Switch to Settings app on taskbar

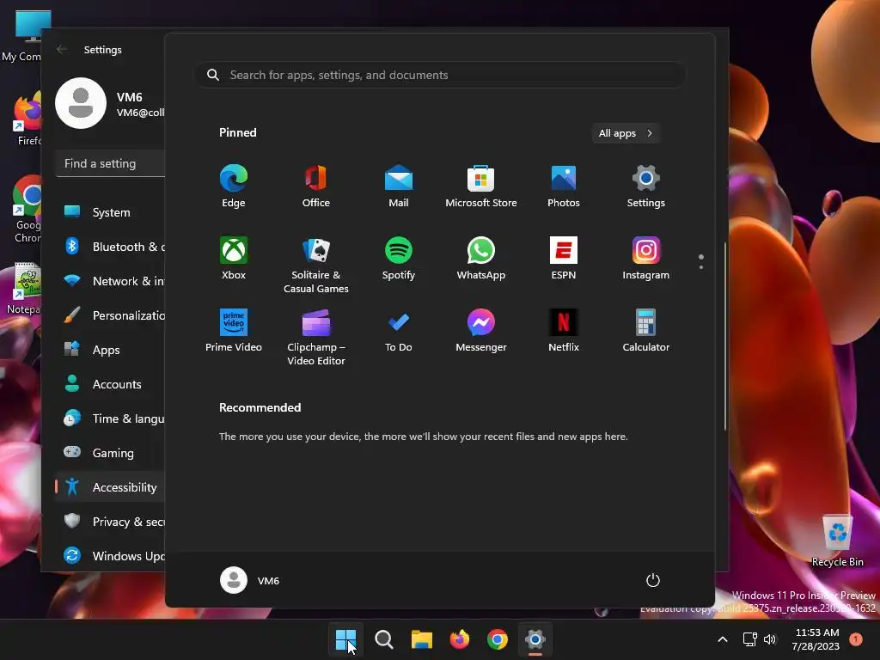(x=535, y=639)
